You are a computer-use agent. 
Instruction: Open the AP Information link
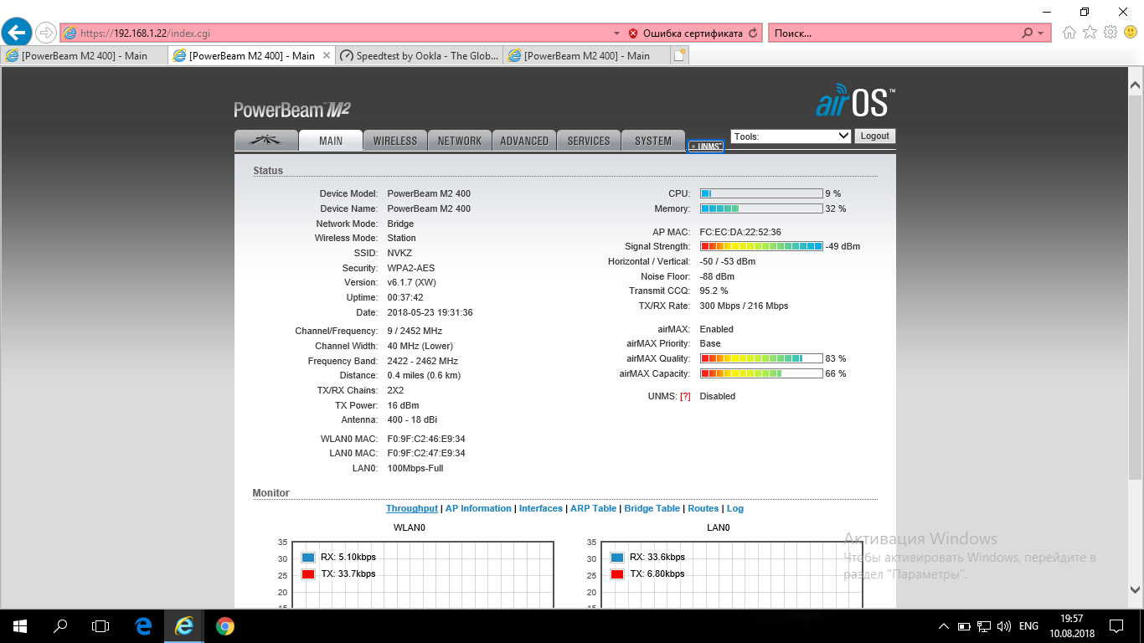click(478, 508)
